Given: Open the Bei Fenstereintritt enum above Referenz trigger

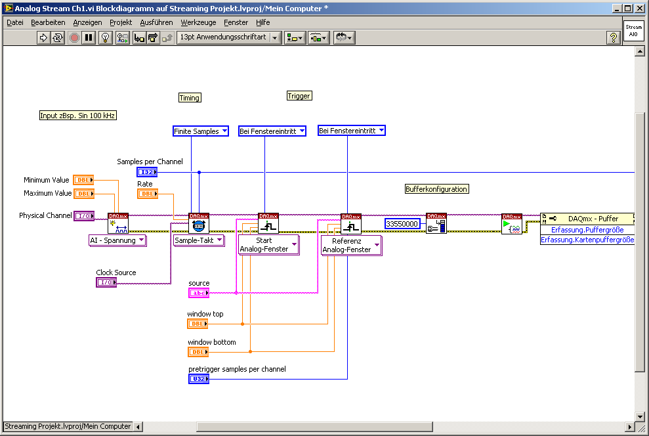Looking at the screenshot, I should pos(351,131).
